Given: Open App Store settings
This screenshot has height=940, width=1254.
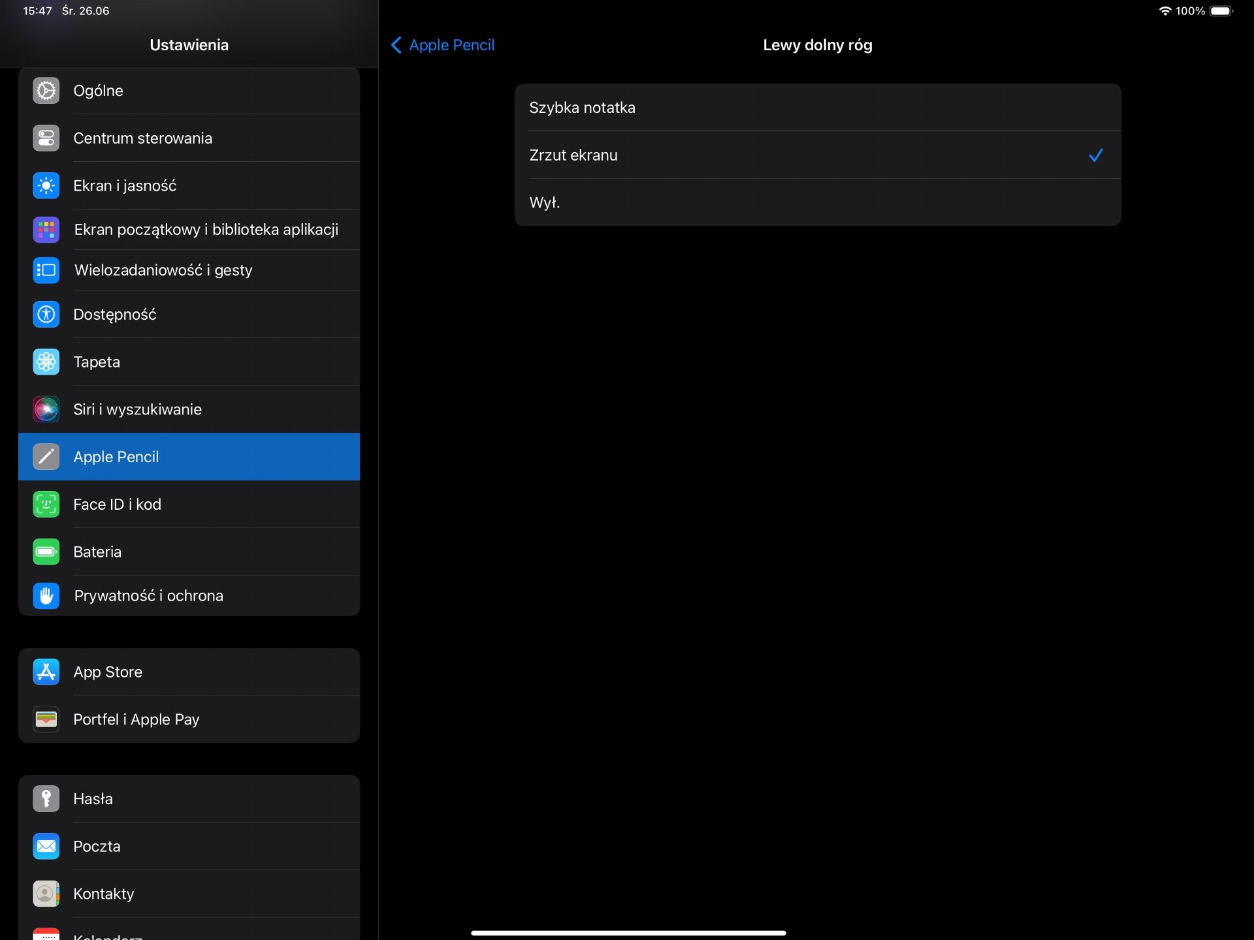Looking at the screenshot, I should point(189,672).
